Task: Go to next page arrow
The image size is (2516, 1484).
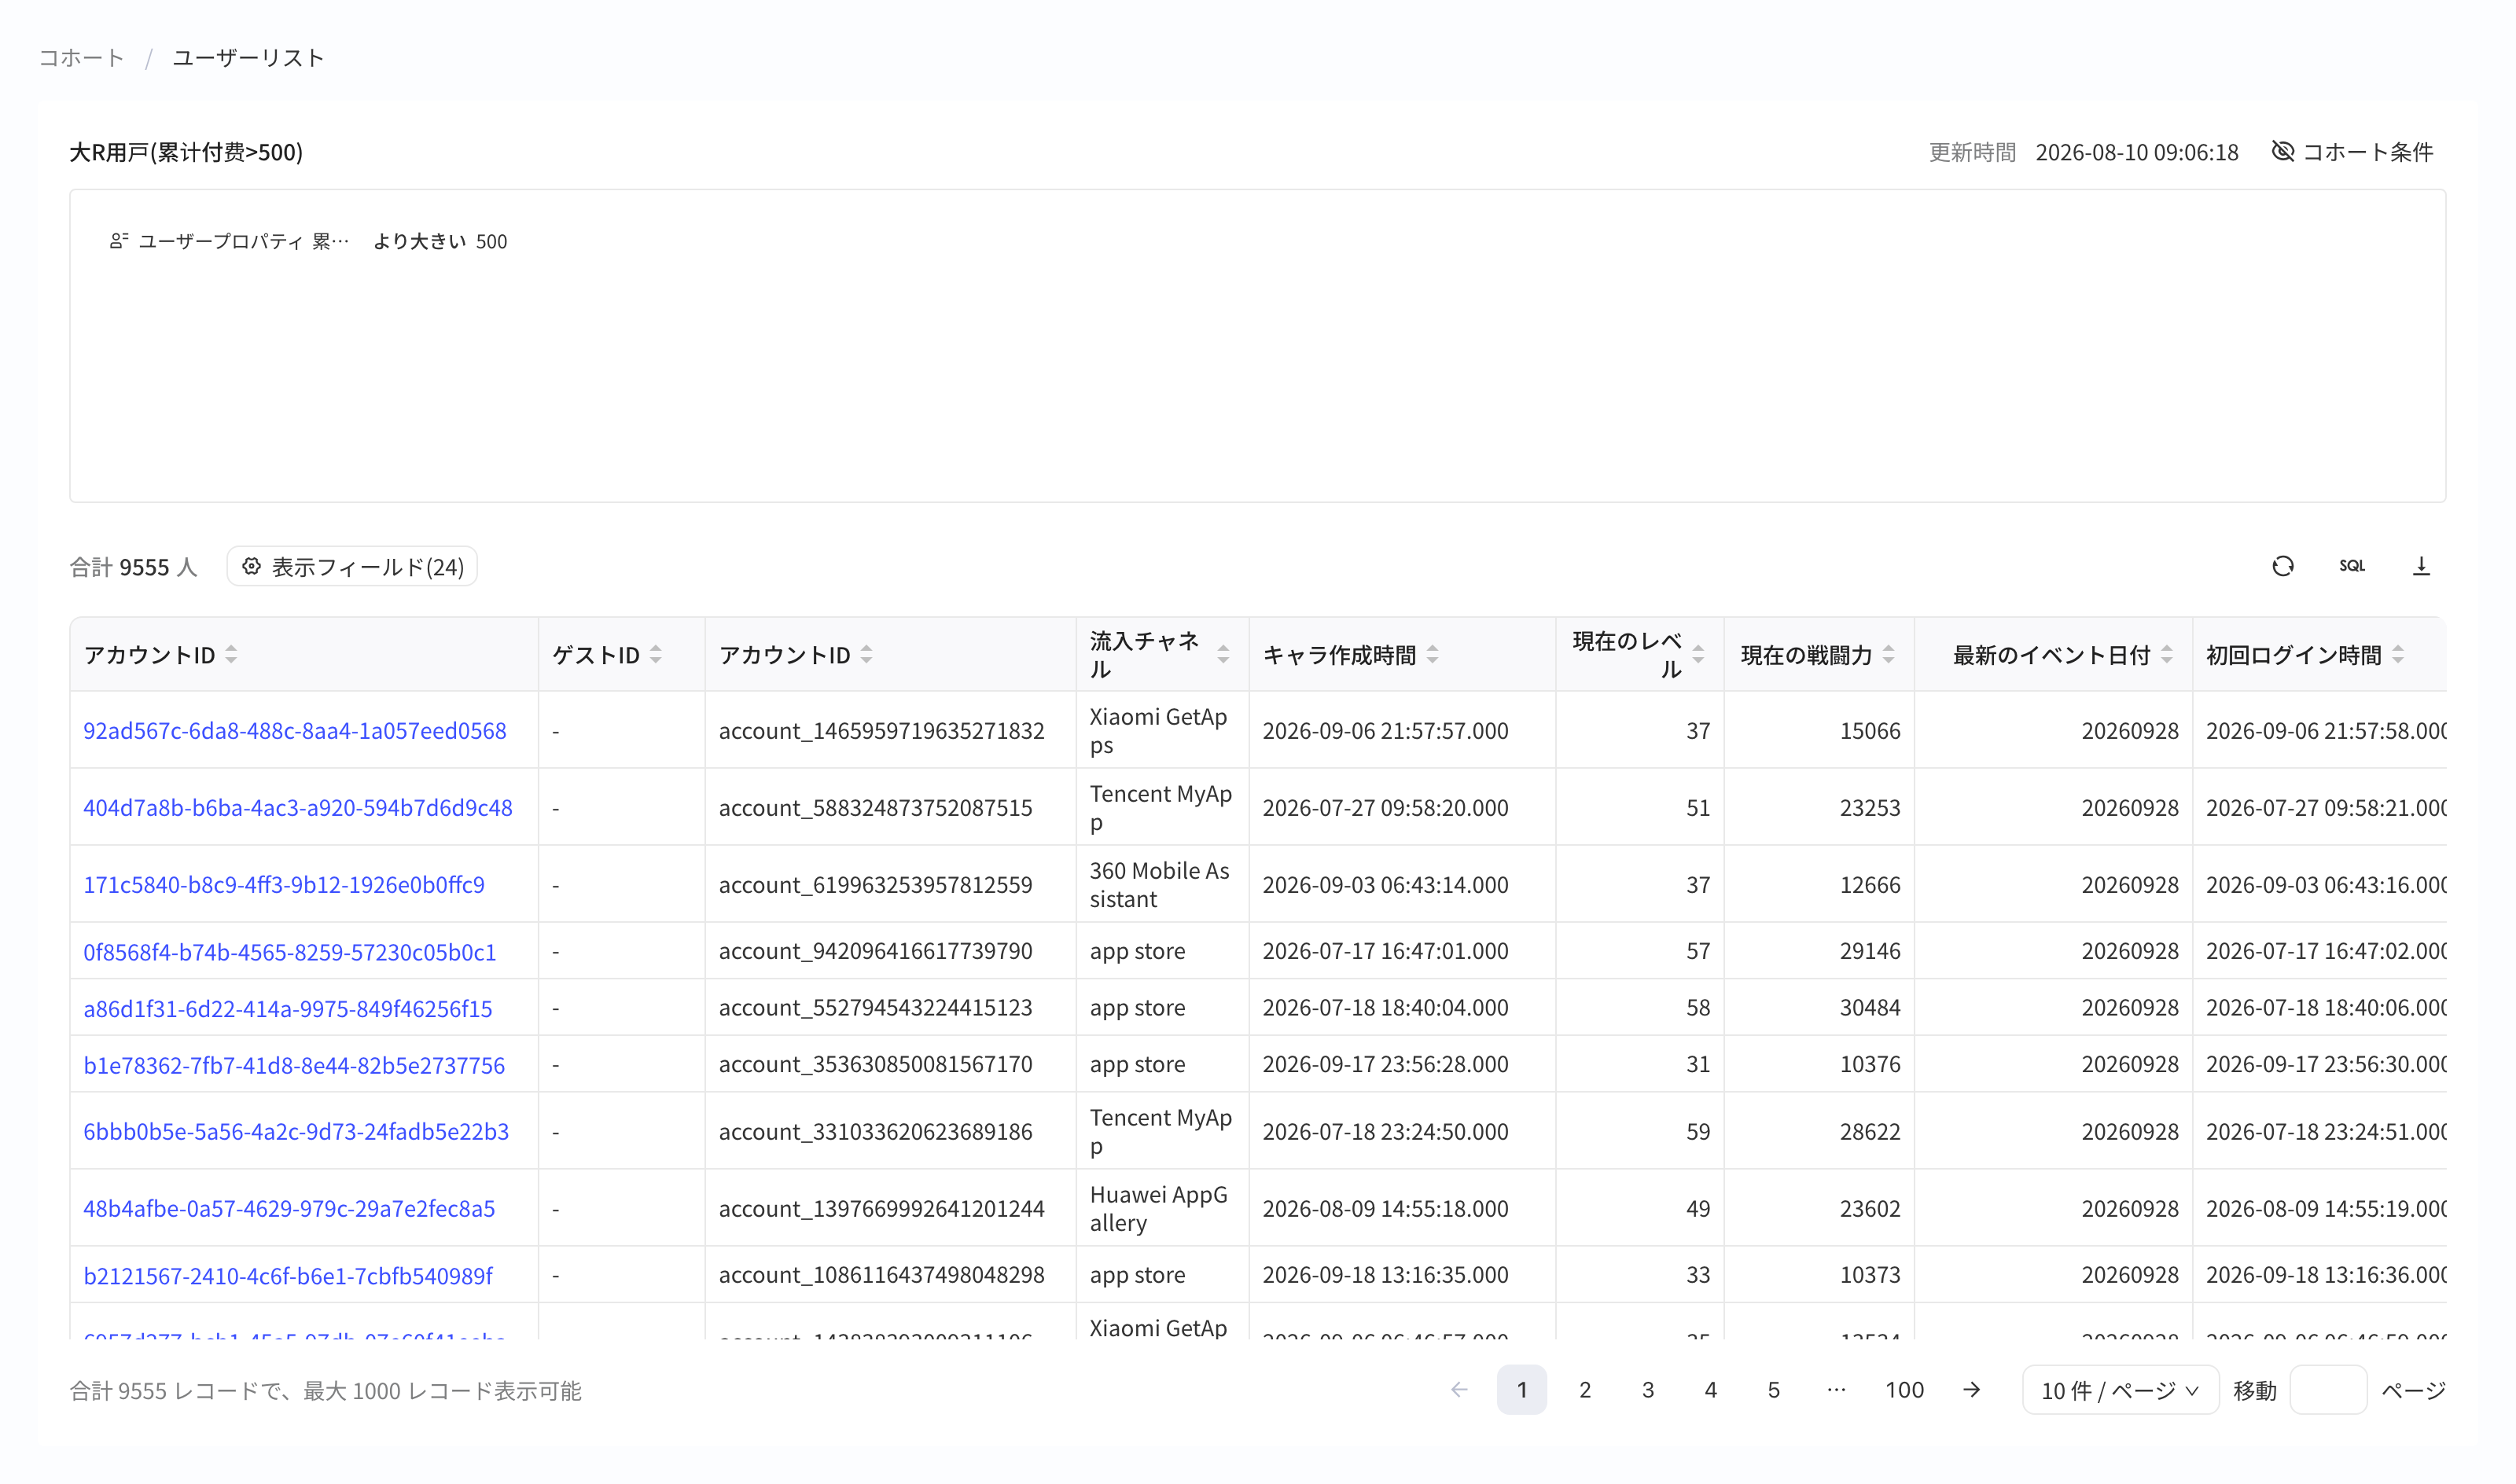Action: click(x=1971, y=1390)
